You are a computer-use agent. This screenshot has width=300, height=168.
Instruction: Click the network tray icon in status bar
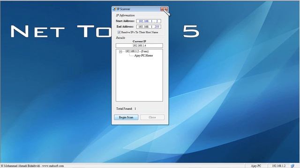coord(292,166)
